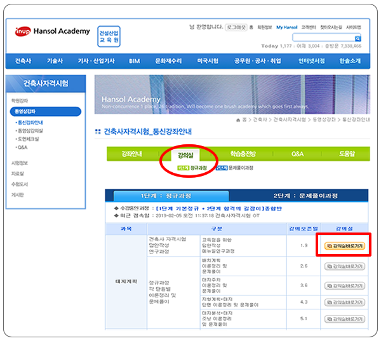Open the 문화재수리 main menu
Viewport: 381px width, 350px height.
(x=169, y=61)
